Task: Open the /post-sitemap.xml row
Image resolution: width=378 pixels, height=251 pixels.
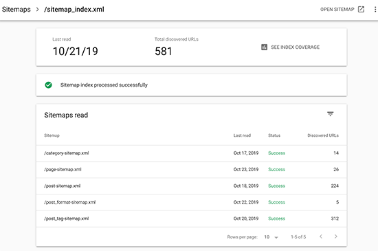Action: click(192, 186)
